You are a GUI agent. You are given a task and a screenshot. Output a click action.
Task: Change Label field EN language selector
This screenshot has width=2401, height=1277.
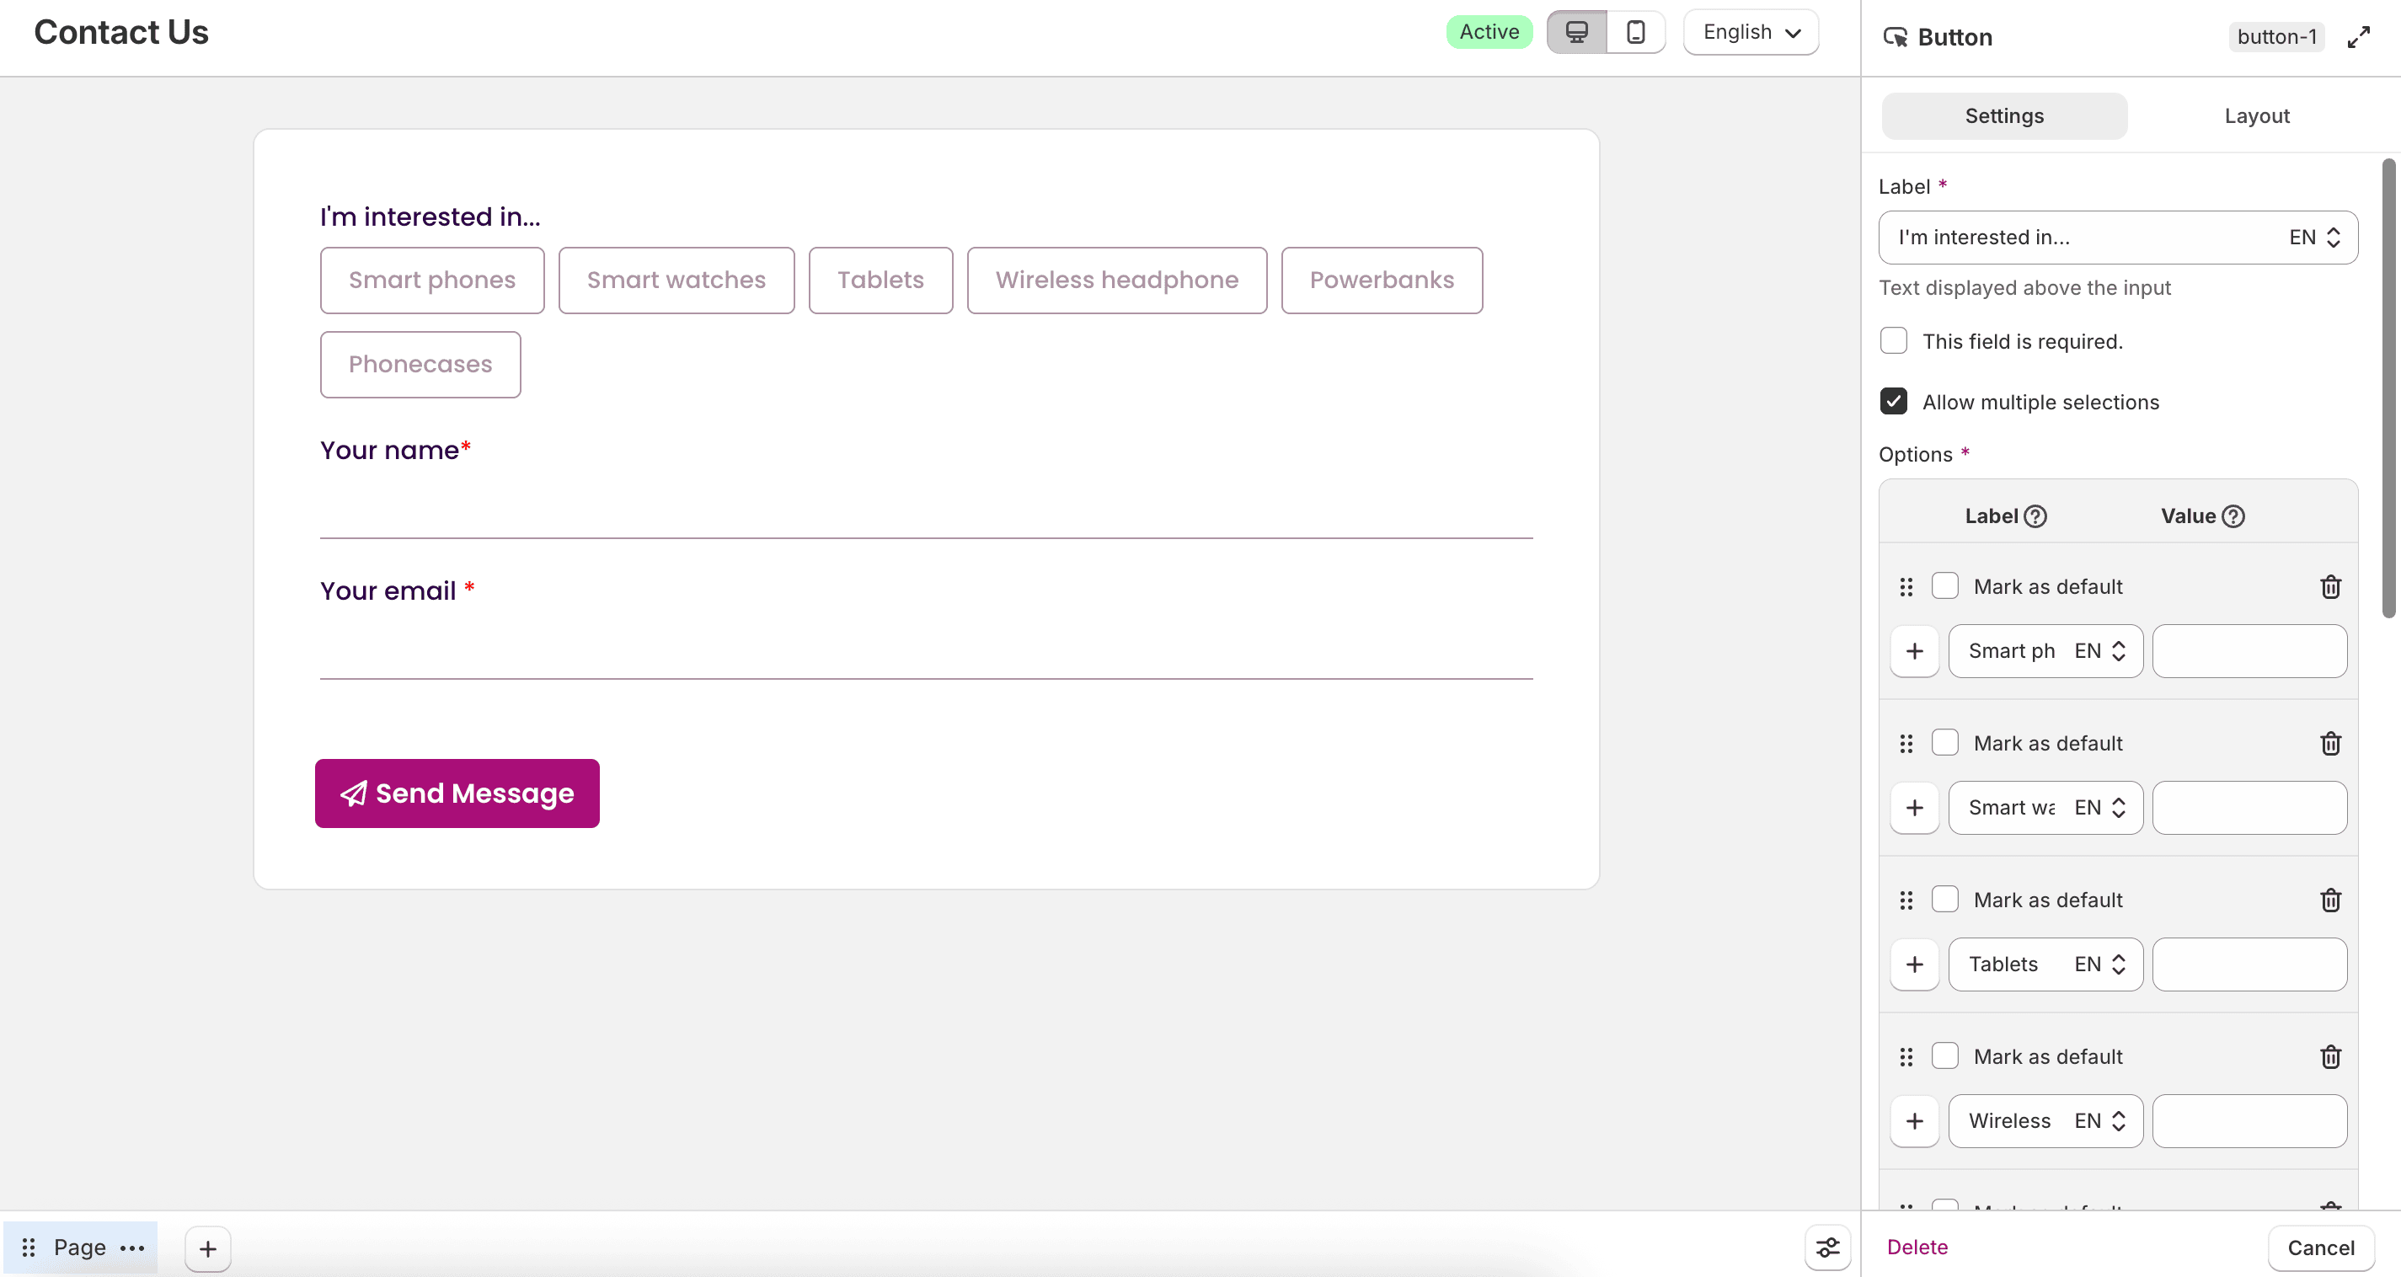click(x=2314, y=238)
